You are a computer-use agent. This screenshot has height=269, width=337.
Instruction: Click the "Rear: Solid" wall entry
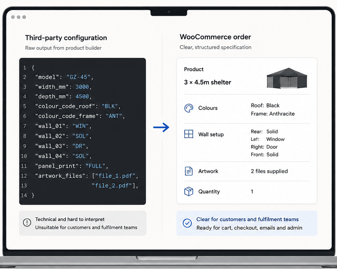pos(264,132)
